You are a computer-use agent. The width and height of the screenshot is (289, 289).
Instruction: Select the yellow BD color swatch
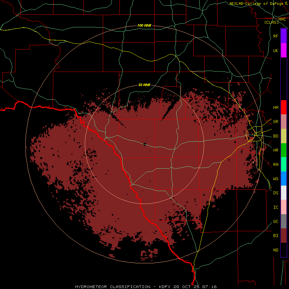tap(284, 136)
